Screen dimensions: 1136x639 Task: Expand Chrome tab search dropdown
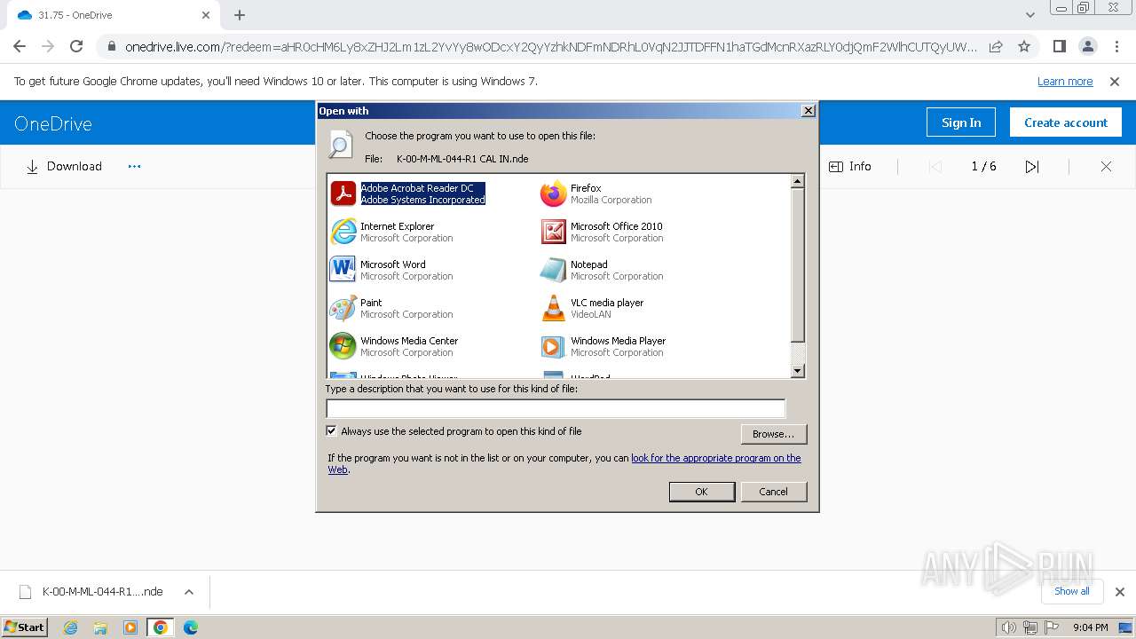click(1030, 15)
